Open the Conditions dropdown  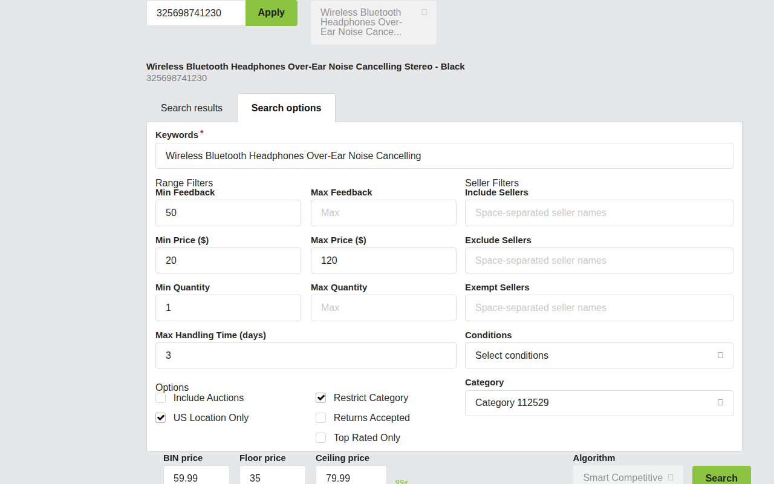click(599, 356)
